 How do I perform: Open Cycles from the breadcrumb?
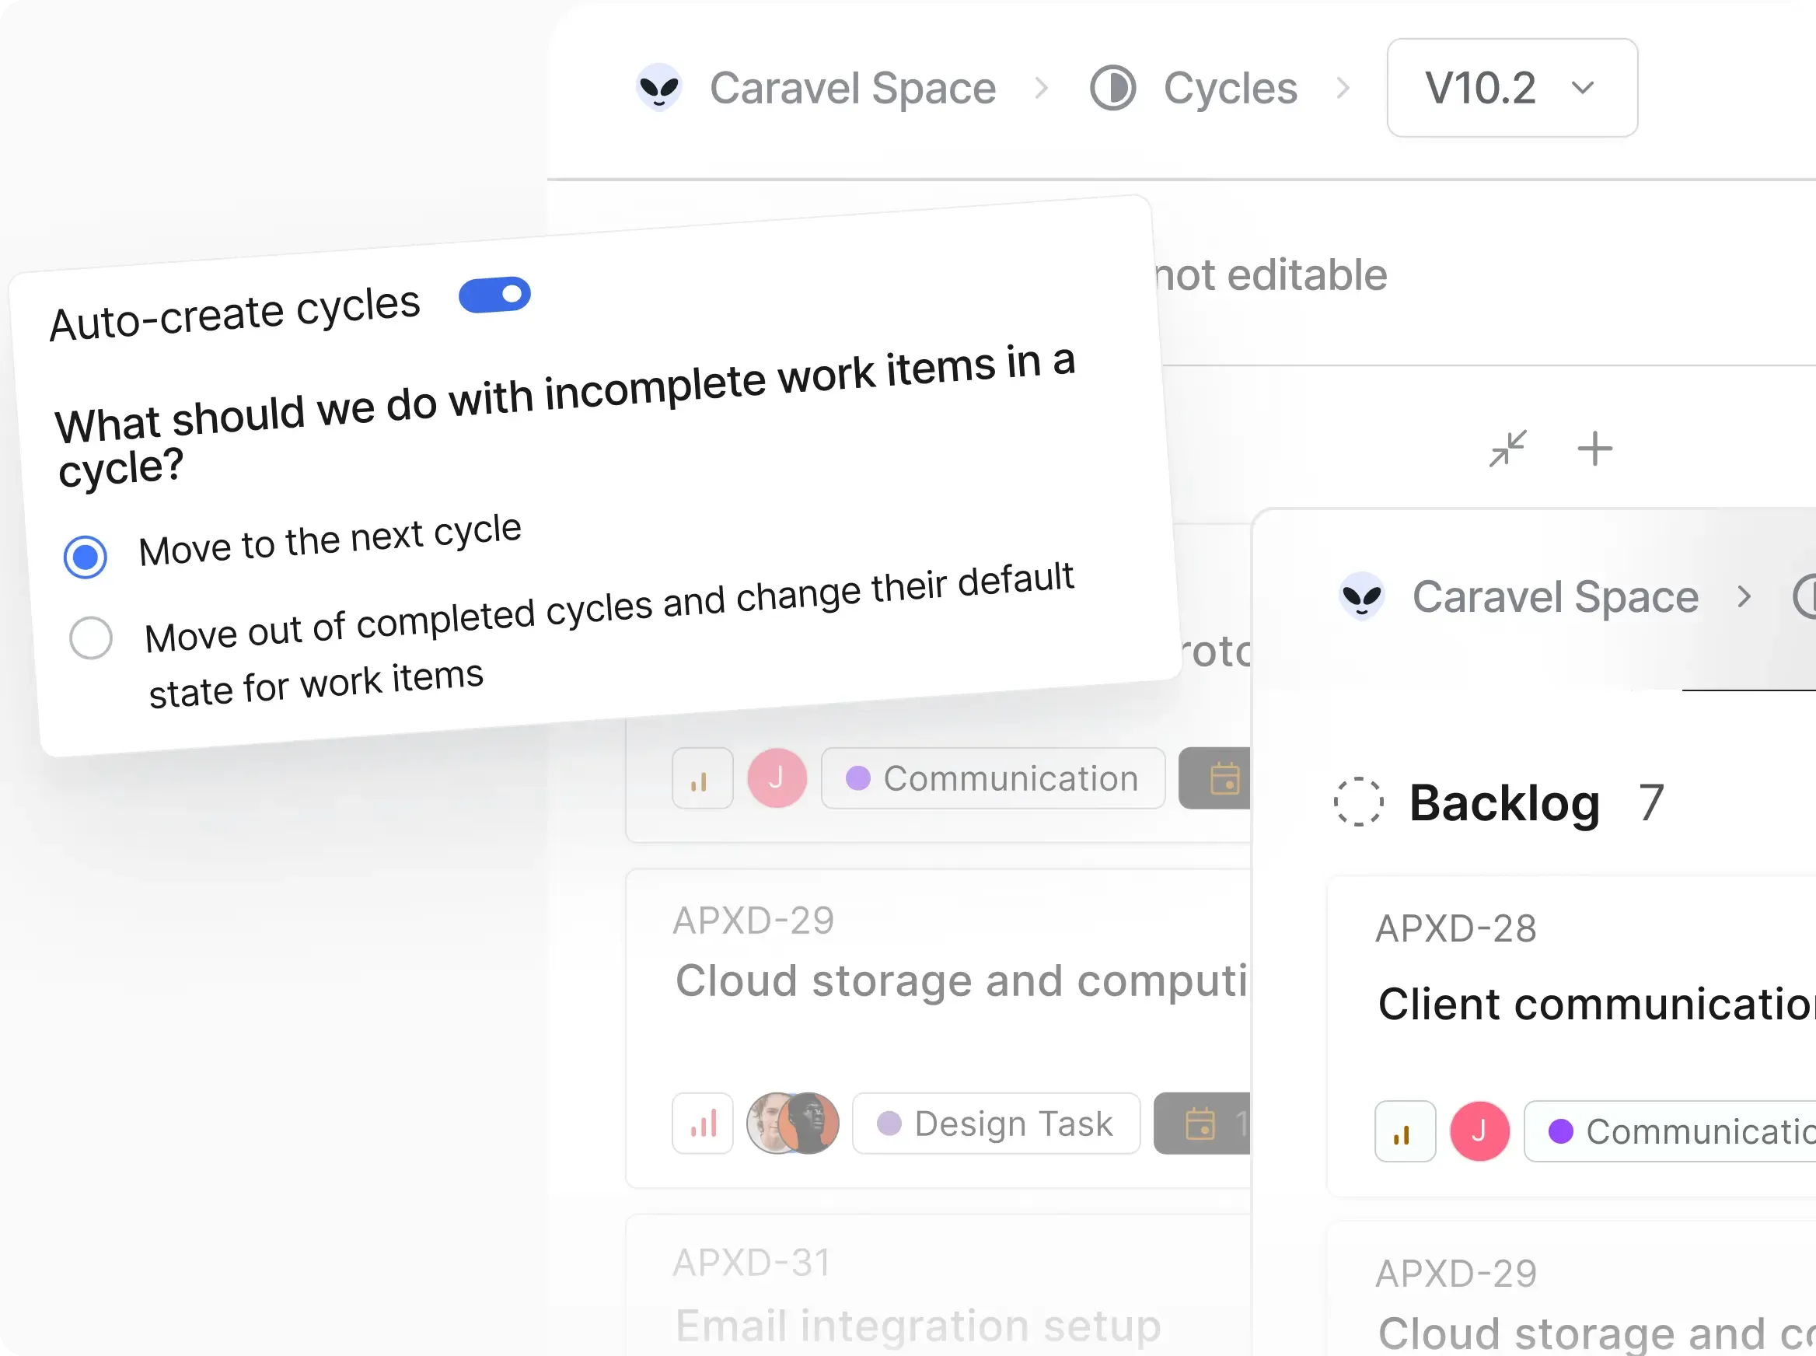point(1229,88)
